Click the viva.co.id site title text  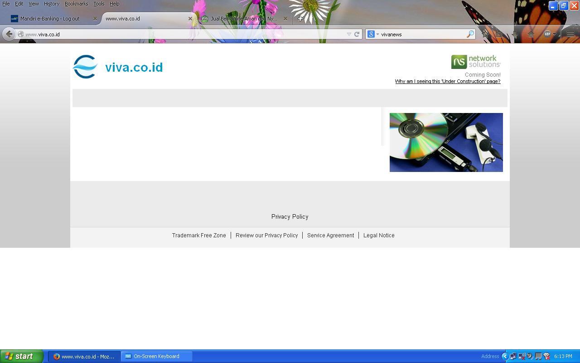(134, 67)
